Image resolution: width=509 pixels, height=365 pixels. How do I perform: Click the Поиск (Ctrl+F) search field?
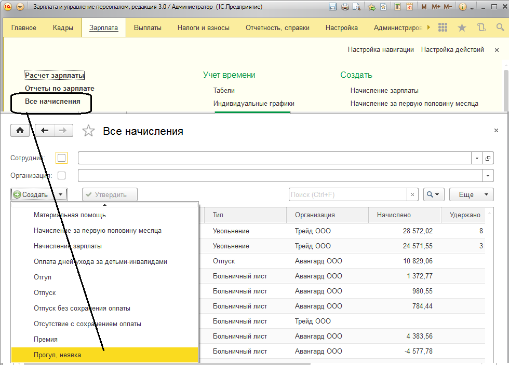pos(347,194)
